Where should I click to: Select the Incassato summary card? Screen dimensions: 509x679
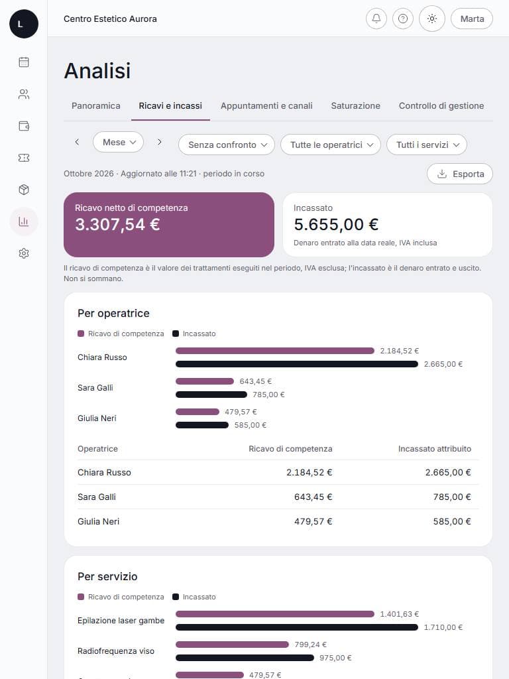click(388, 225)
